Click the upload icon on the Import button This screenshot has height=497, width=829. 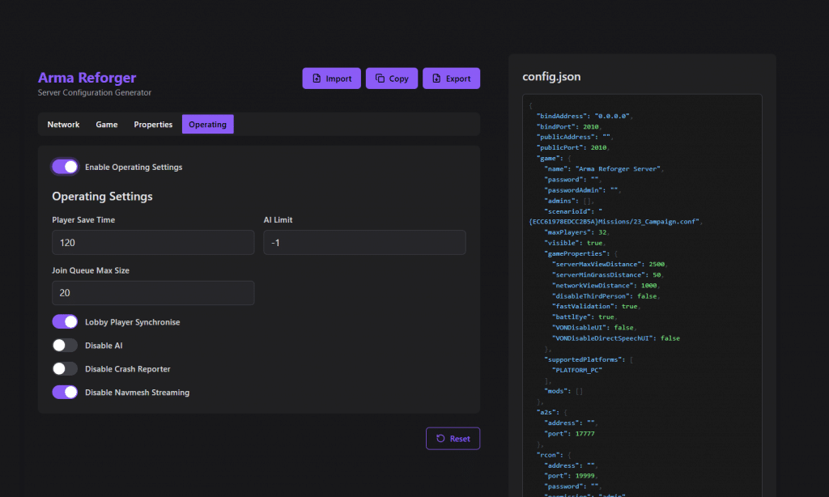tap(318, 78)
